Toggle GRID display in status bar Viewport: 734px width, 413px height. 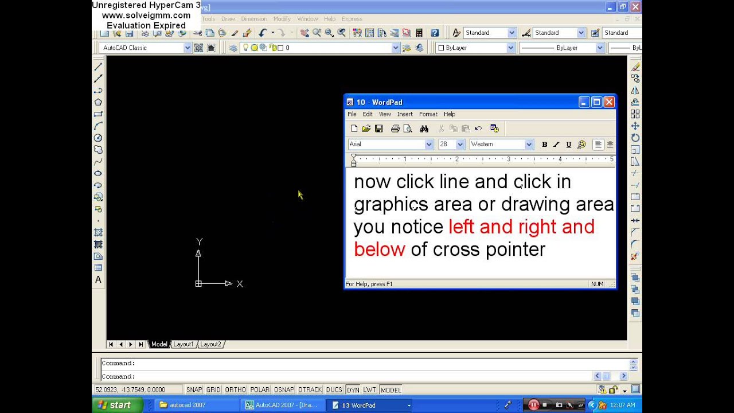(213, 389)
